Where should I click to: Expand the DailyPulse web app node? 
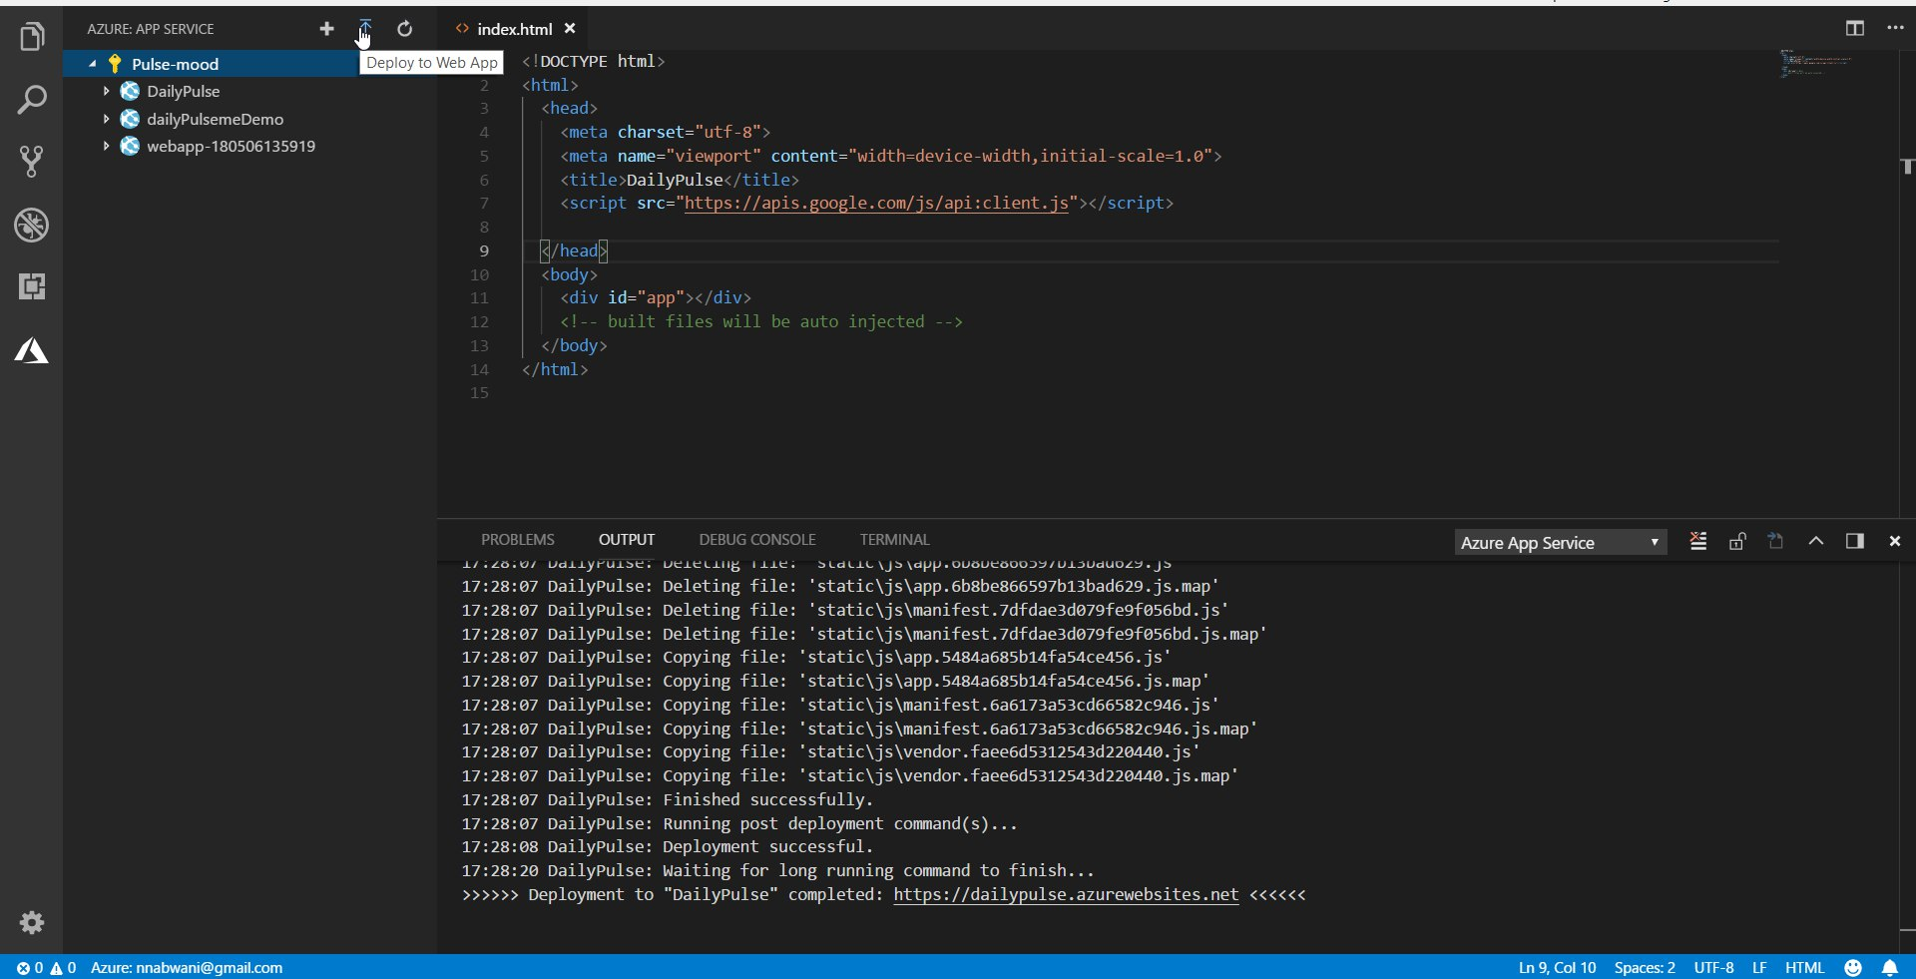click(106, 91)
